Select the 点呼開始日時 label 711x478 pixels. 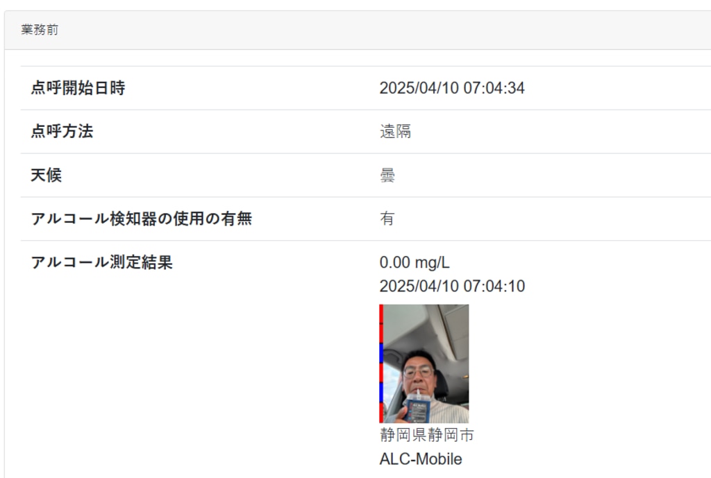pyautogui.click(x=78, y=88)
